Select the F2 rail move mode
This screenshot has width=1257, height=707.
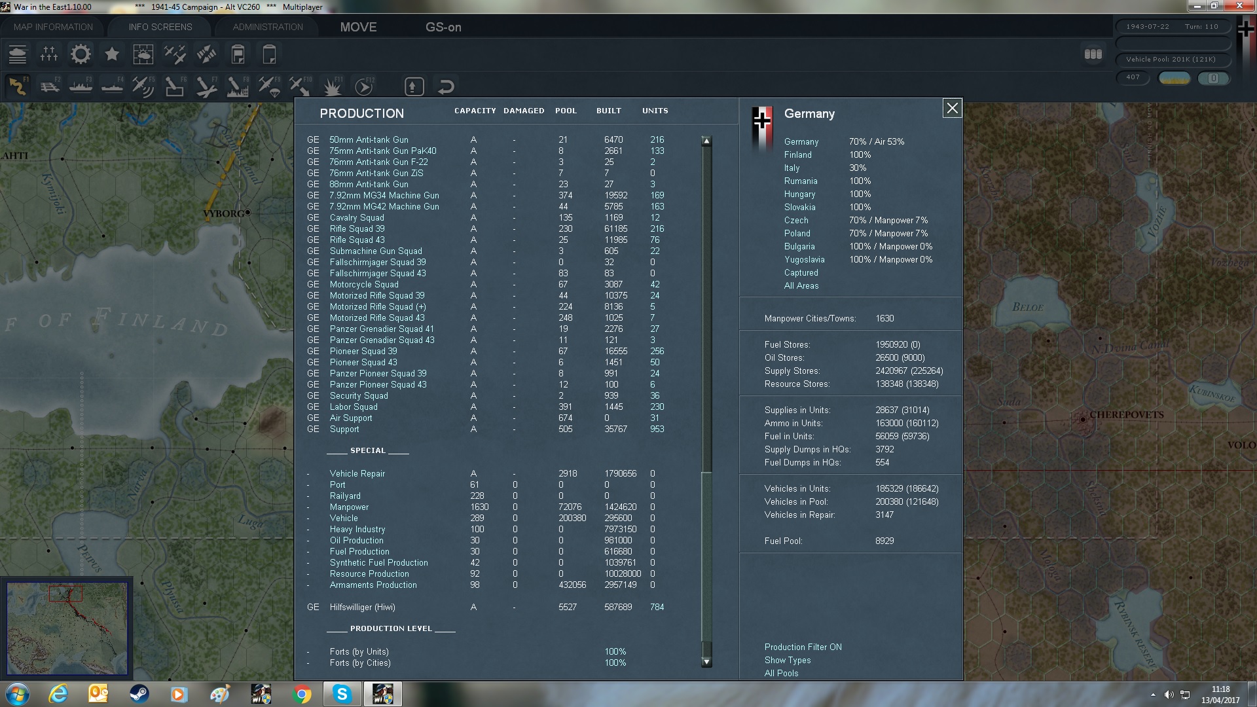click(50, 86)
